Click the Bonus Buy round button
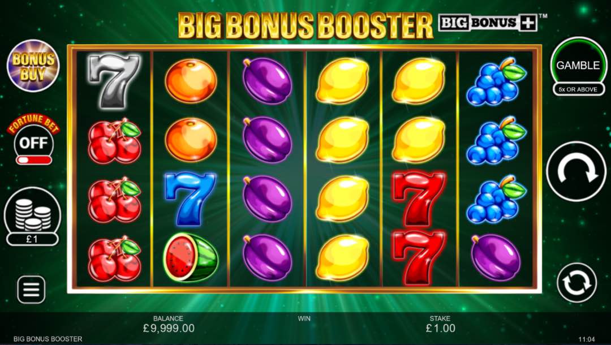This screenshot has width=611, height=345. (x=33, y=66)
